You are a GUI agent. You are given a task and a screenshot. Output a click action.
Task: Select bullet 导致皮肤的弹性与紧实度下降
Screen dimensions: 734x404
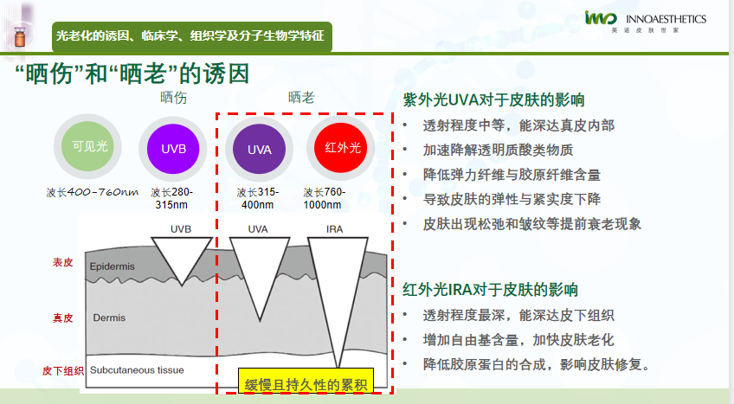(x=512, y=199)
